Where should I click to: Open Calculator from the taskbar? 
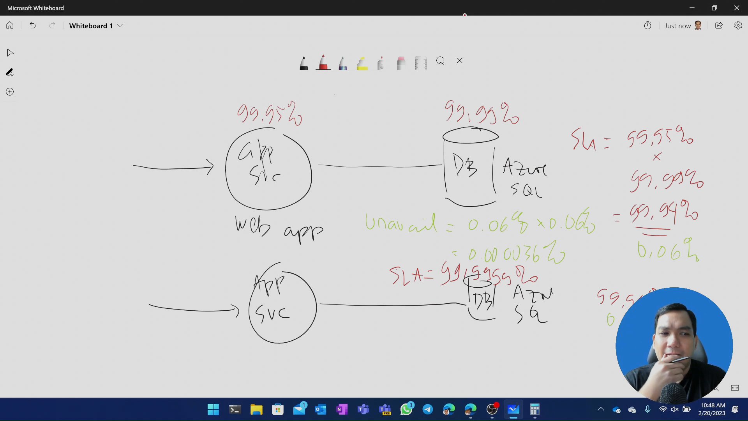535,409
